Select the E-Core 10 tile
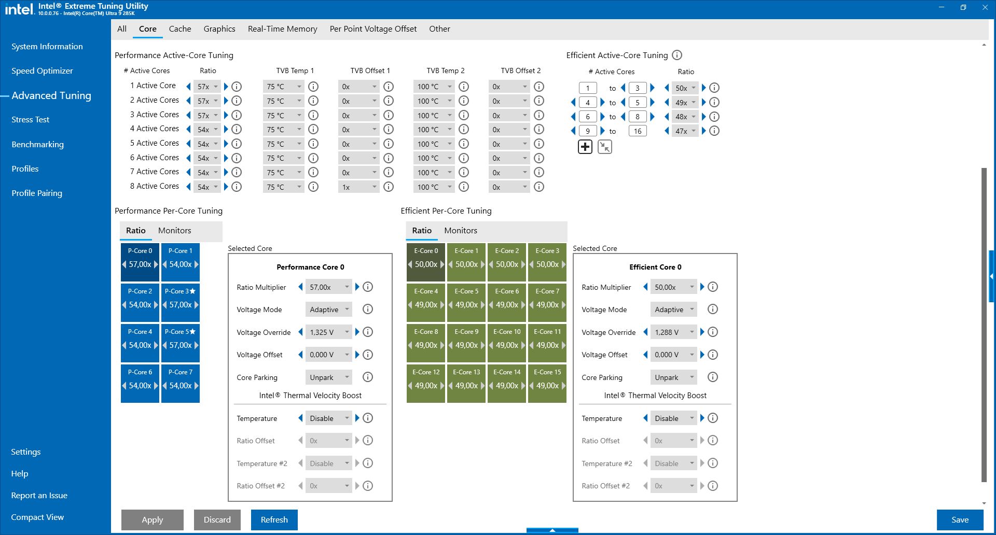Image resolution: width=996 pixels, height=535 pixels. pos(507,343)
